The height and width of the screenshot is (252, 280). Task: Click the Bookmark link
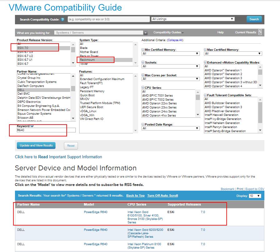click(227, 189)
